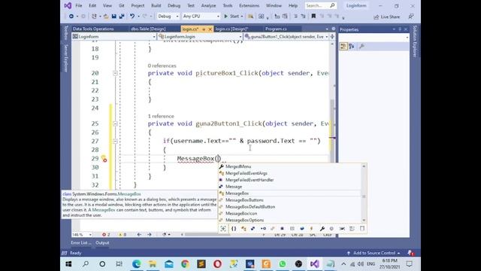Click the Save All toolbar icon

122,17
